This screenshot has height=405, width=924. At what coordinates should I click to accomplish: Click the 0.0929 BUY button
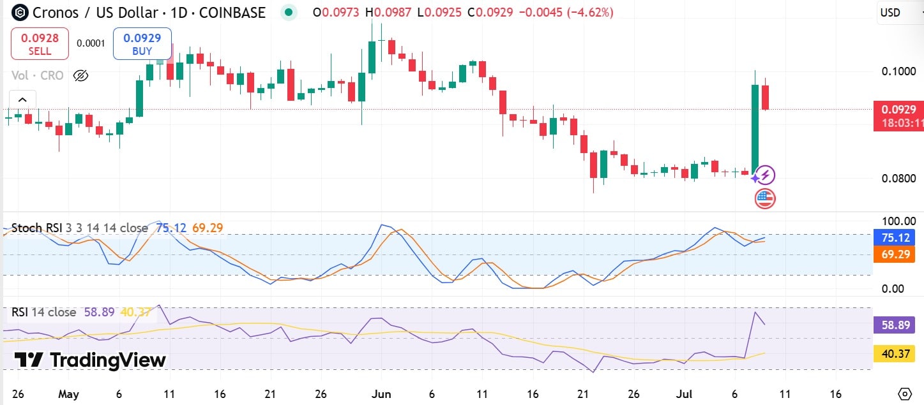142,44
